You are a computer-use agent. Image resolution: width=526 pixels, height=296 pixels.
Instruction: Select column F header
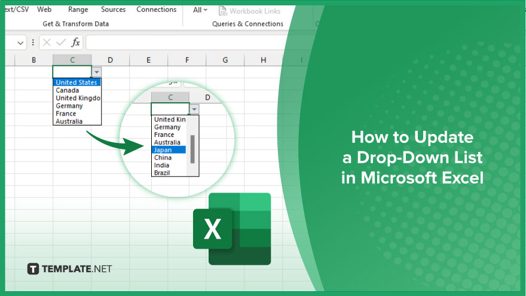(x=187, y=60)
